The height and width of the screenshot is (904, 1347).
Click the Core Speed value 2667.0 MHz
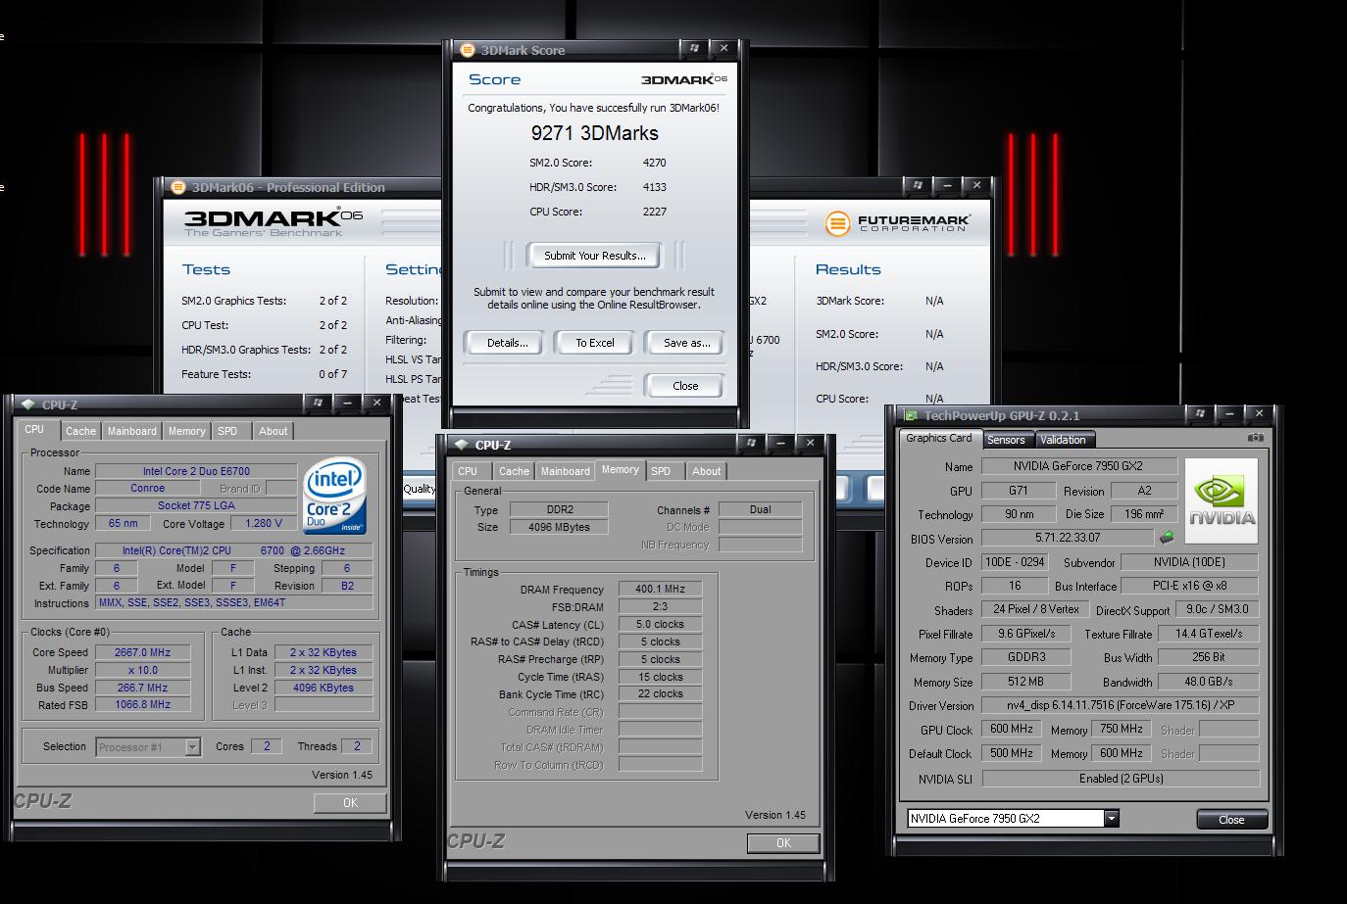[143, 652]
